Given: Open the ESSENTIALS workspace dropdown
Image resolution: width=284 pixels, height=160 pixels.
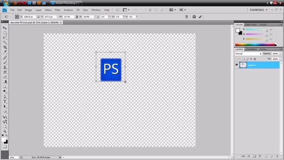Looking at the screenshot, I should point(258,10).
